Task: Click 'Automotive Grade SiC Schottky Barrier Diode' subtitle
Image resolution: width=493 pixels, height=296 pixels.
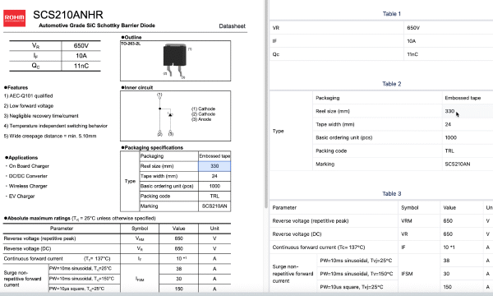Action: [97, 25]
